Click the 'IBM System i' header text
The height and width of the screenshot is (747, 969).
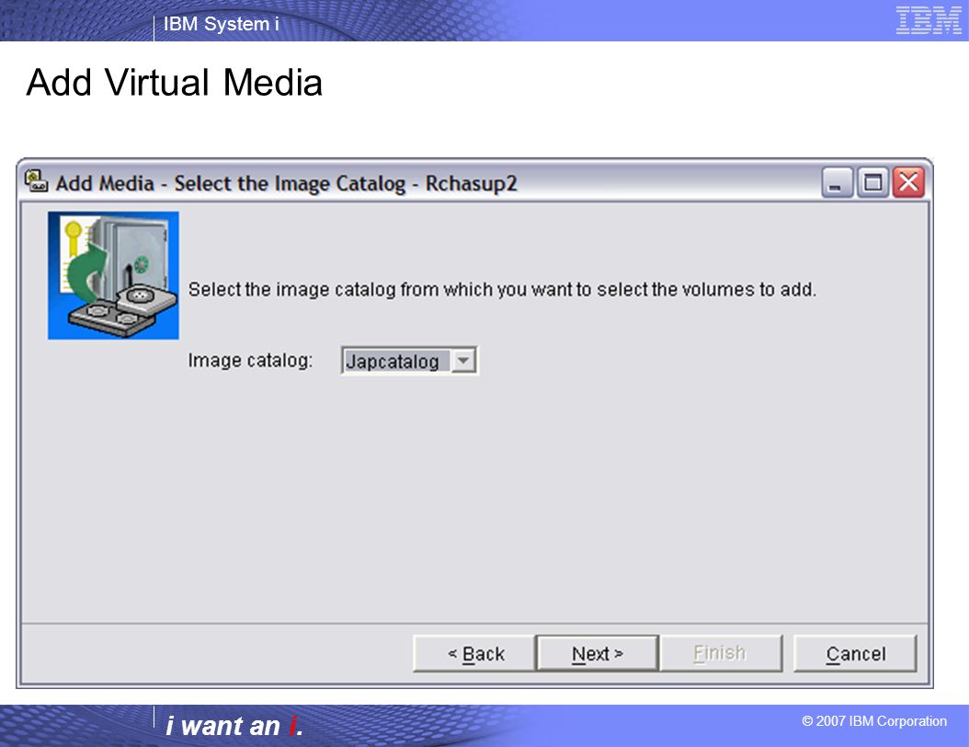coord(222,24)
